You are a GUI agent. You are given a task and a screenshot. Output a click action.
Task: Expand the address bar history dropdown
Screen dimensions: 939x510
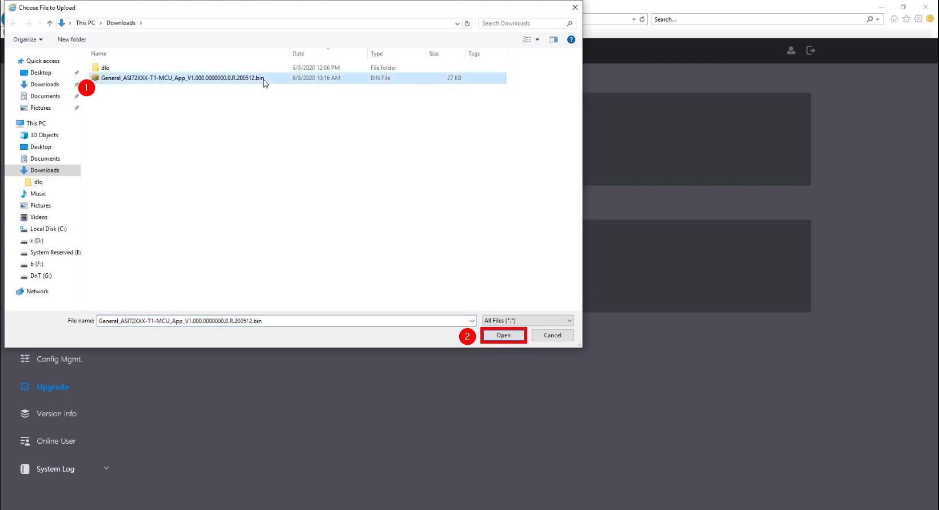point(457,23)
